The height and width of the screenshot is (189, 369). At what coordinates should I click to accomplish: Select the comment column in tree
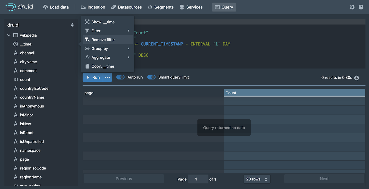pos(28,71)
